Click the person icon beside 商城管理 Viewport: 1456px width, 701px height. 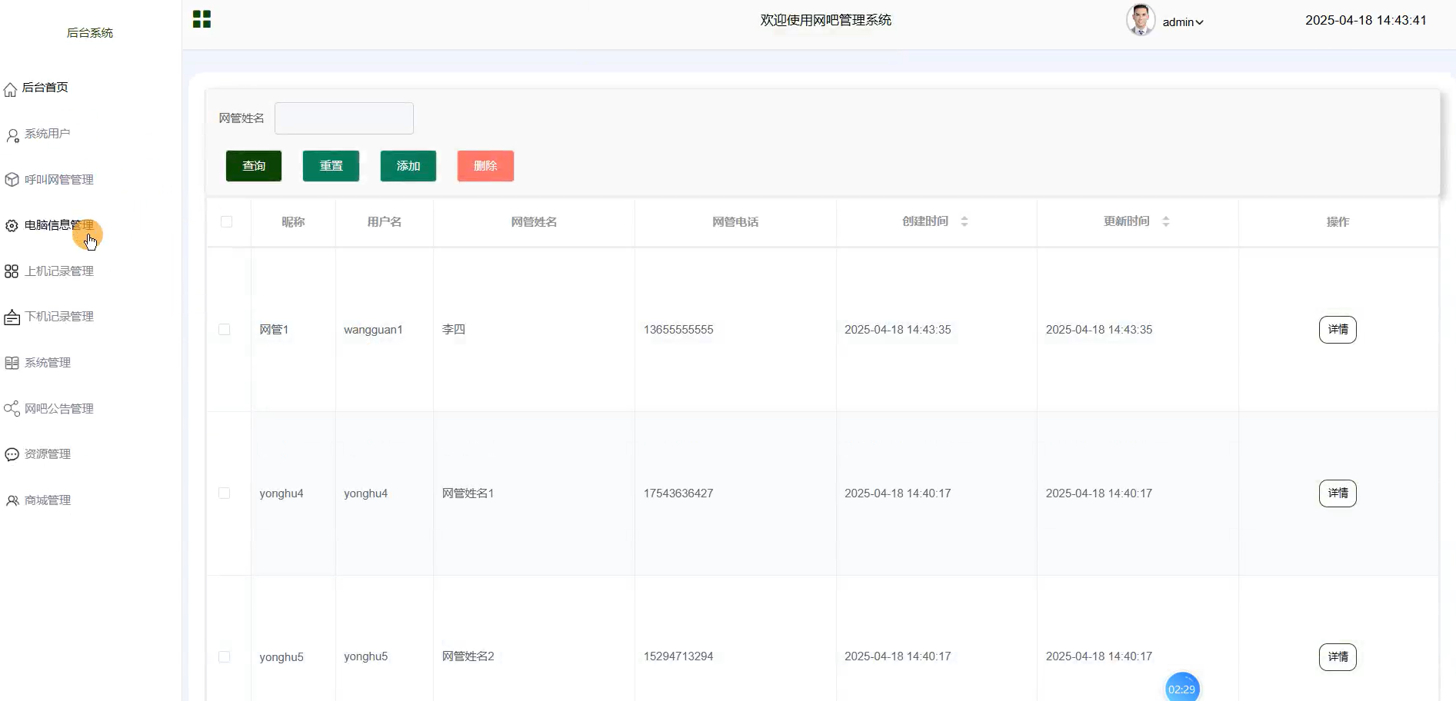12,500
